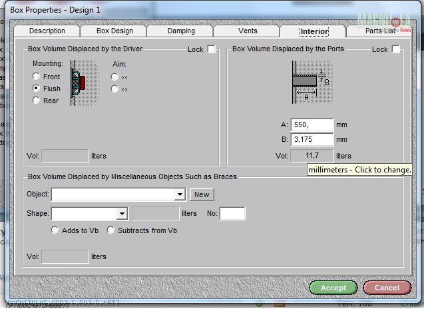Open the Vents tab
424x309 pixels.
pyautogui.click(x=248, y=31)
